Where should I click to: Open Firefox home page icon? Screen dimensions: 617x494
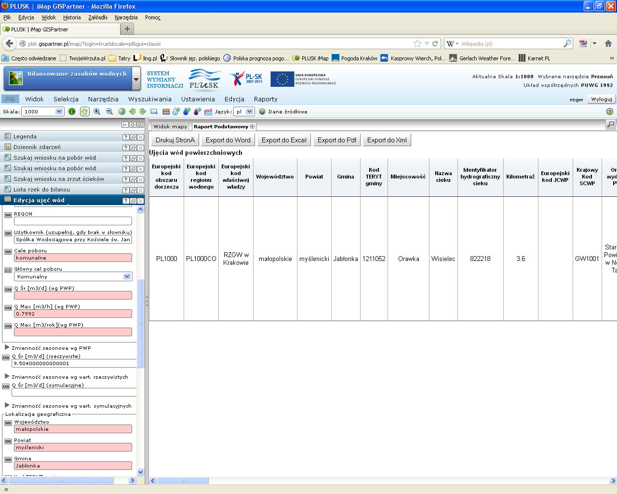(608, 43)
